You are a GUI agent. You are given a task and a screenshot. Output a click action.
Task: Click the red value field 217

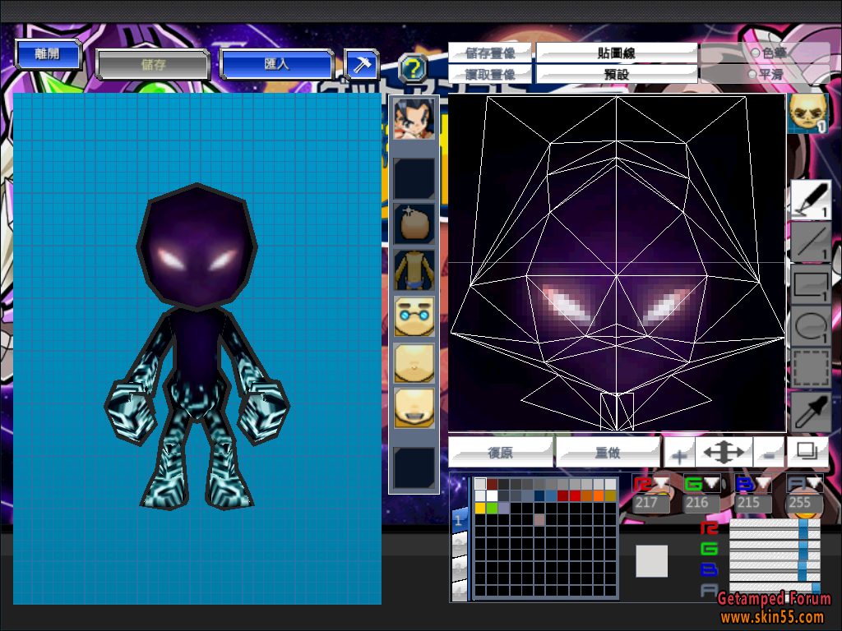tap(651, 503)
